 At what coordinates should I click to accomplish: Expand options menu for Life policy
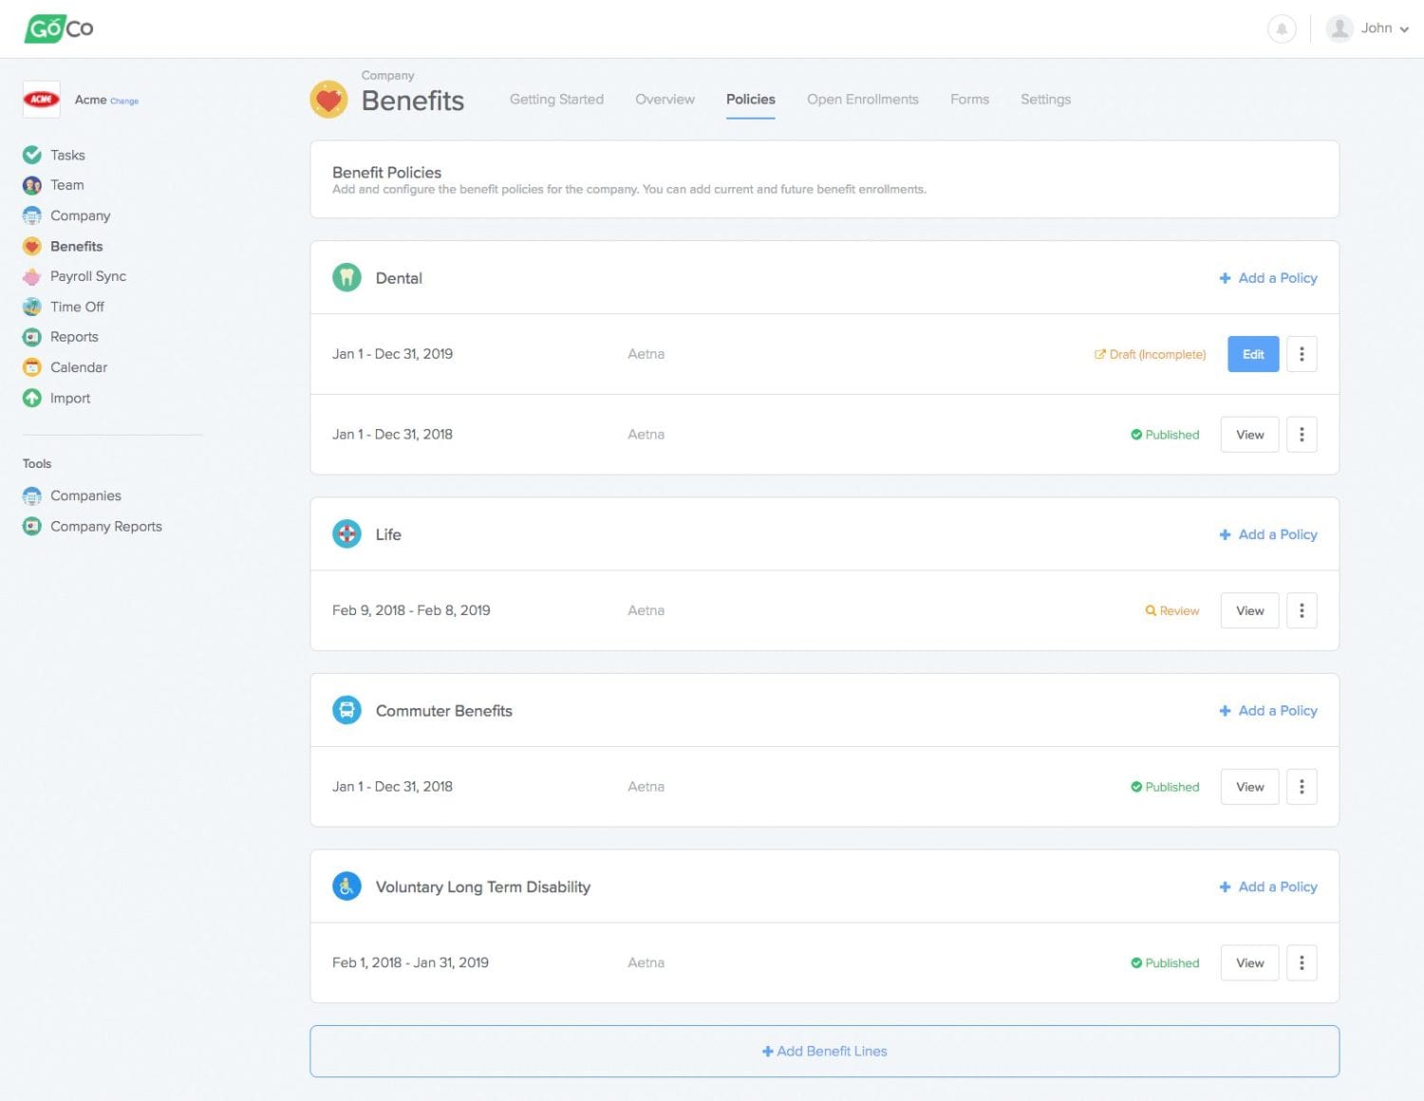[1301, 611]
